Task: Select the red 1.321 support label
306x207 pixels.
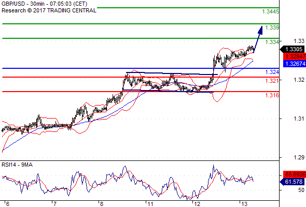Action: tap(272, 81)
